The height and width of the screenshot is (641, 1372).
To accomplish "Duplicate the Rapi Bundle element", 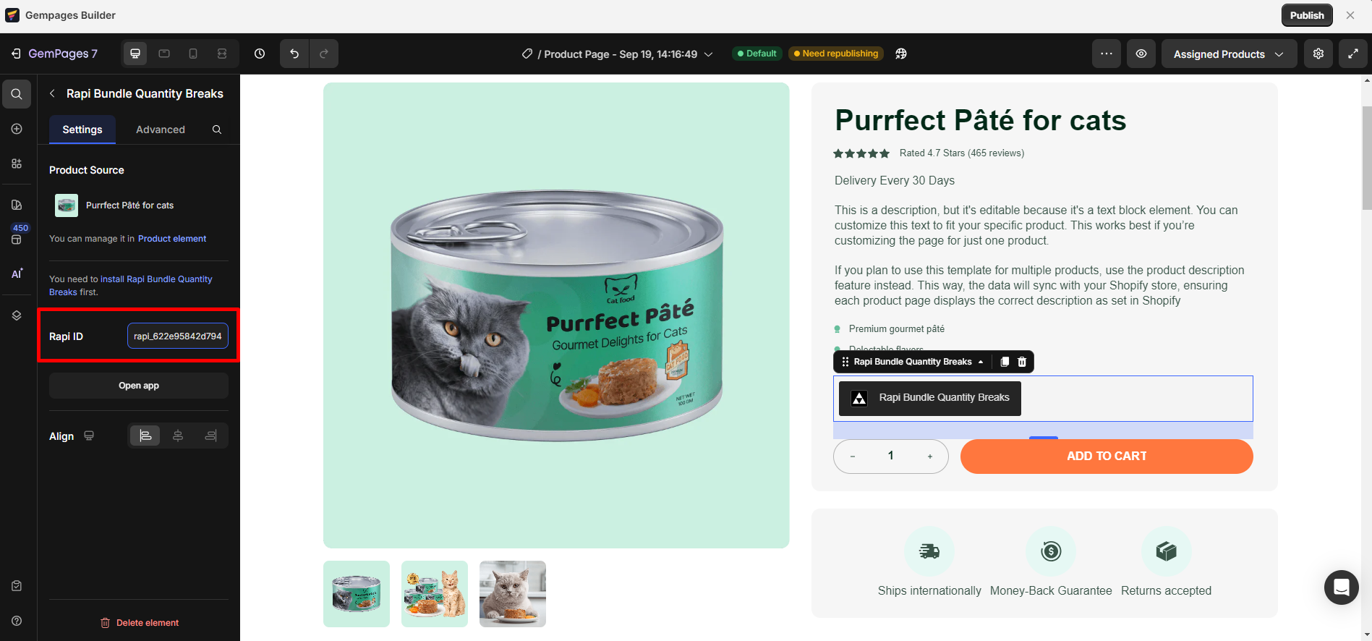I will [x=1005, y=362].
